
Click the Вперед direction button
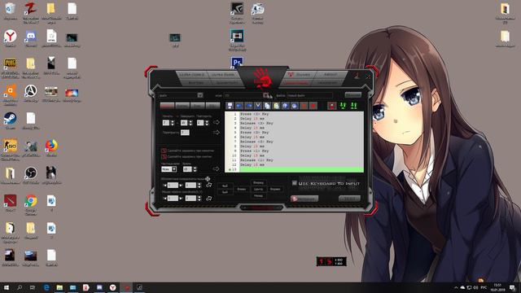[258, 182]
